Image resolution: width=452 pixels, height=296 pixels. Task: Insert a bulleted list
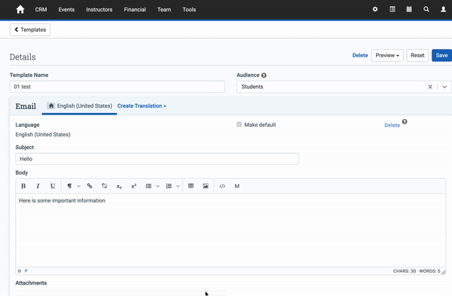pos(148,186)
